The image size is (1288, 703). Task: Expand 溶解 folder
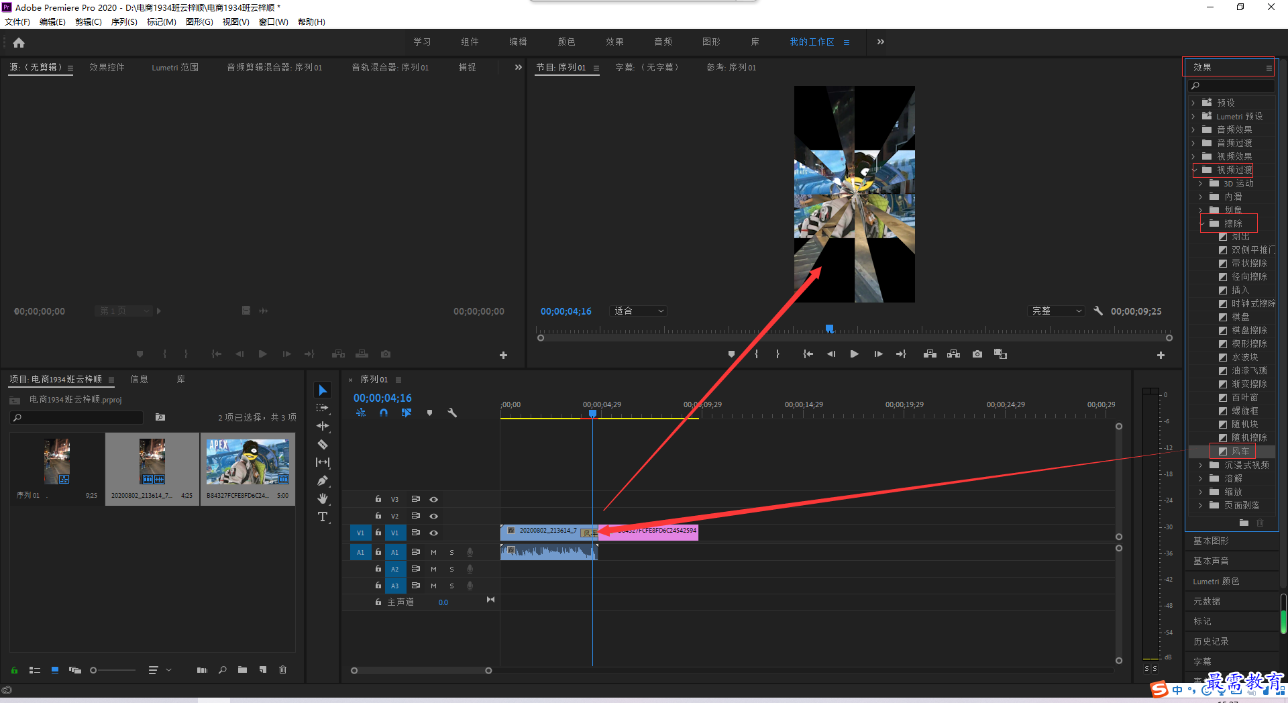pos(1201,479)
